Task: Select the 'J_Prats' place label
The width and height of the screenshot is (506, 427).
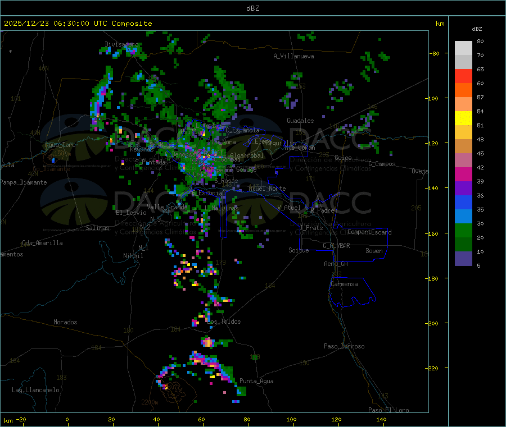Action: pyautogui.click(x=311, y=227)
